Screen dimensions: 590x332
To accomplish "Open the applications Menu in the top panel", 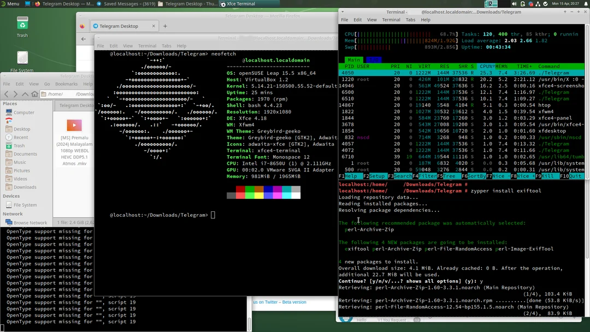I will pyautogui.click(x=11, y=3).
